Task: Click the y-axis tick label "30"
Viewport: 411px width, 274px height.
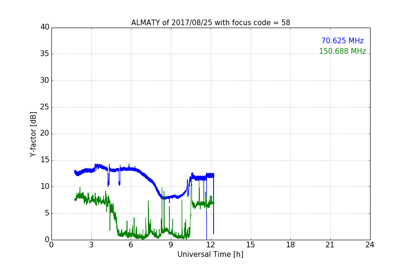Action: click(45, 80)
